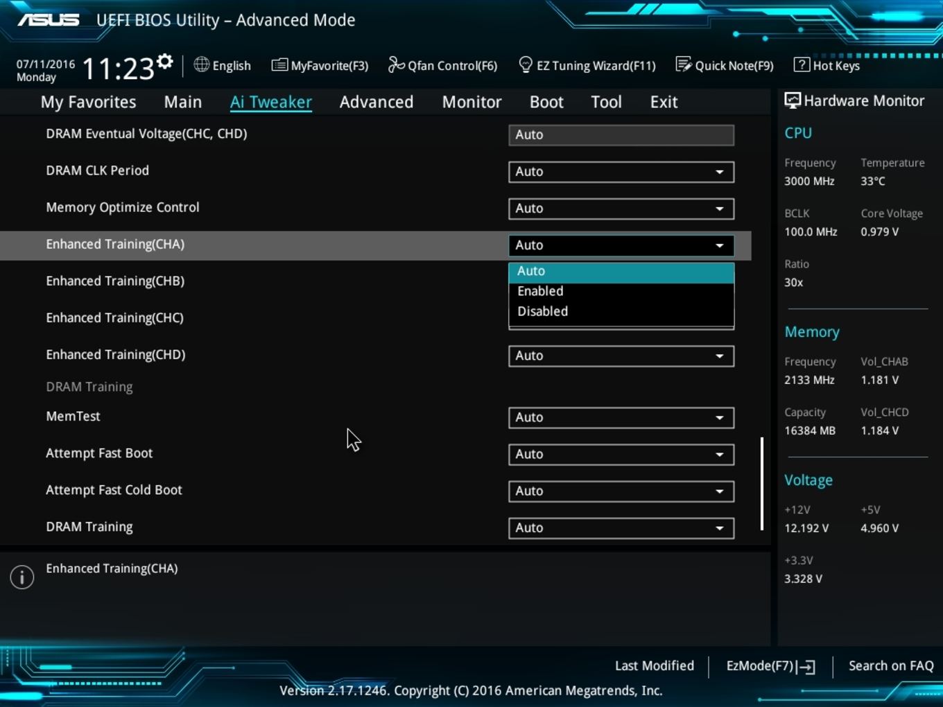This screenshot has height=707, width=943.
Task: Click the memory frequency value 2133 MHz
Action: point(809,380)
